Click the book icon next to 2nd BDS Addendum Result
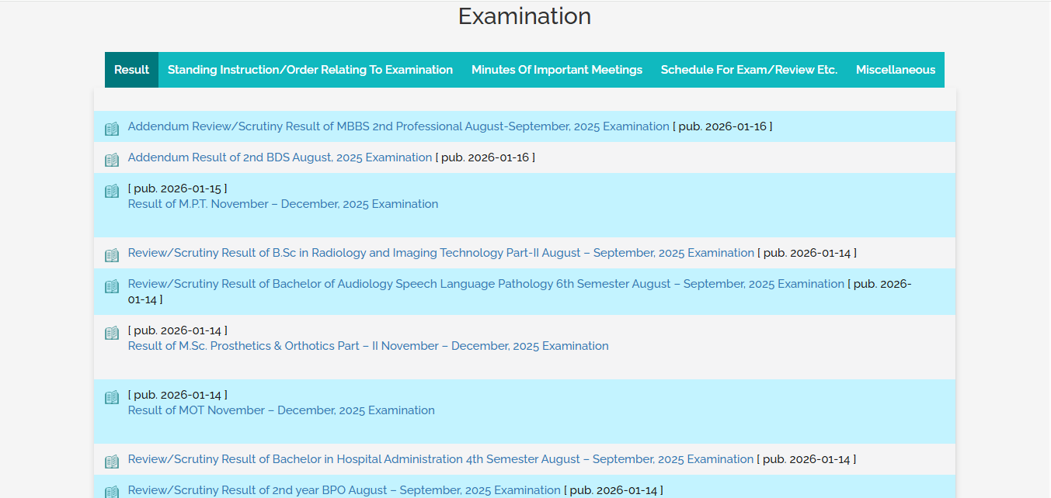The width and height of the screenshot is (1051, 498). (112, 158)
